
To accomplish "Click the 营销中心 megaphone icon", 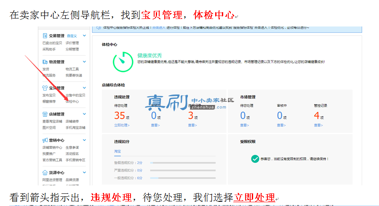I will point(45,140).
